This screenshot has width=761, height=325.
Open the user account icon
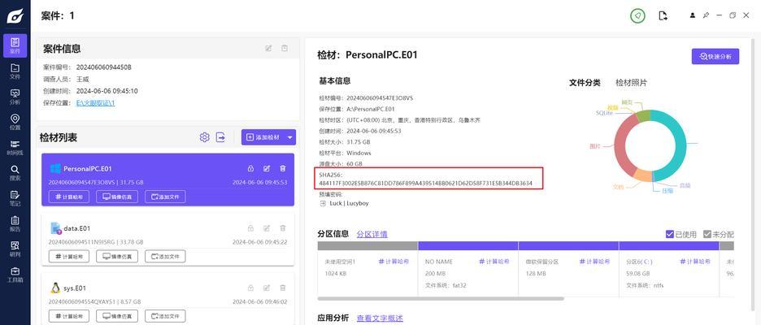tap(693, 15)
